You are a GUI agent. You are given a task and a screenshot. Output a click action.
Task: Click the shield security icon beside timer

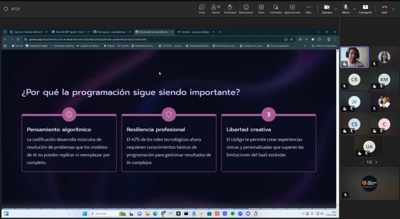(x=5, y=9)
